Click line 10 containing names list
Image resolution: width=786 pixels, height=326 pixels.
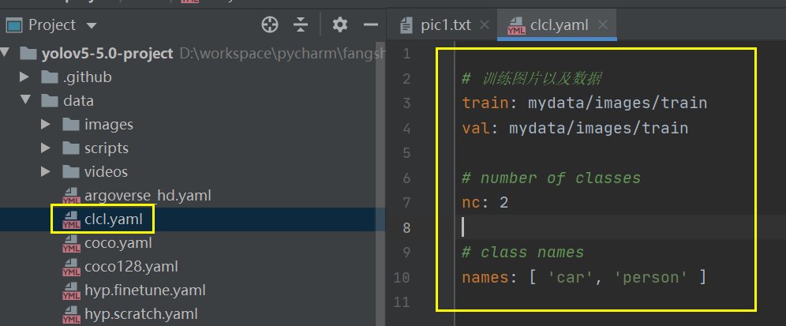coord(584,277)
